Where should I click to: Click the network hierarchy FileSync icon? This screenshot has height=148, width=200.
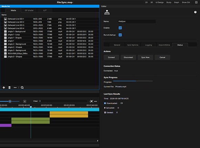coord(107,12)
